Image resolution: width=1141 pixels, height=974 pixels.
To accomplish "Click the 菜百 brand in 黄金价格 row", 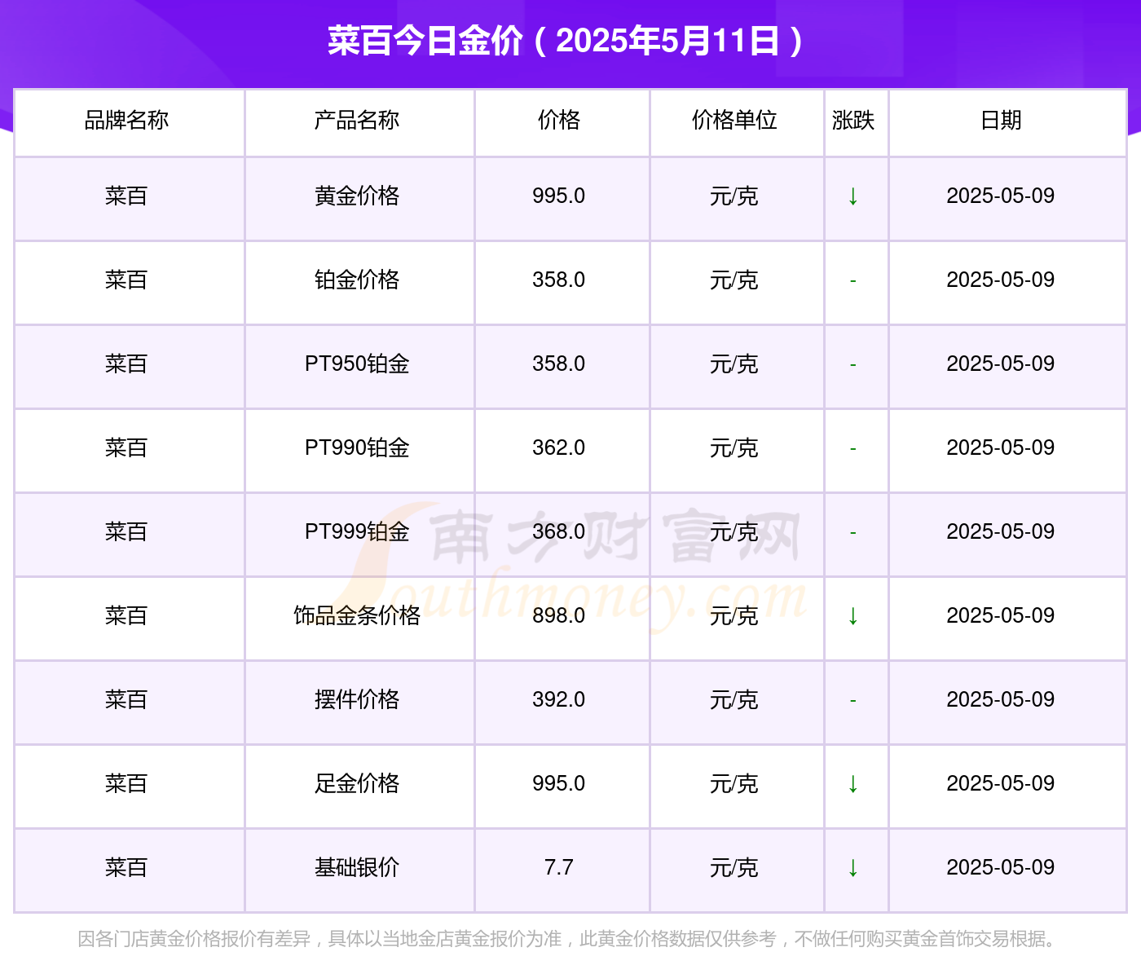I will pos(126,196).
